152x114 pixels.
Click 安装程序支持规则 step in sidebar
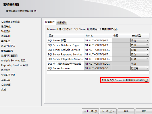click(10, 22)
